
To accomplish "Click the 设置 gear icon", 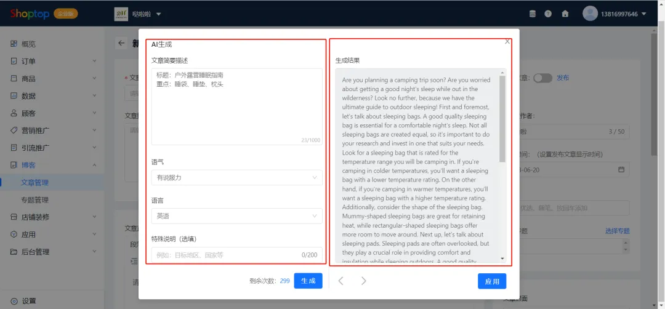I will tap(14, 301).
